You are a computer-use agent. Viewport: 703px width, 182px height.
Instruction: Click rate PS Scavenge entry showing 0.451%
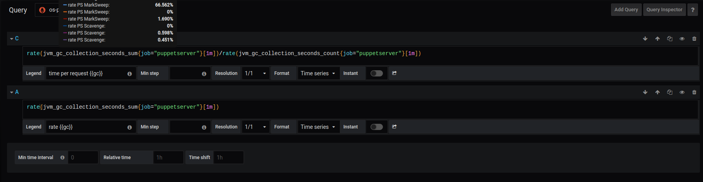(x=118, y=40)
